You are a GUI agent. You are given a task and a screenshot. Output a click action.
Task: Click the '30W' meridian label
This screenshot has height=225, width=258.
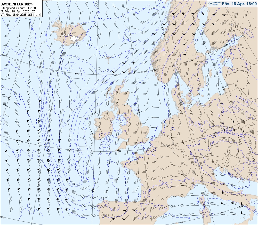(9, 98)
